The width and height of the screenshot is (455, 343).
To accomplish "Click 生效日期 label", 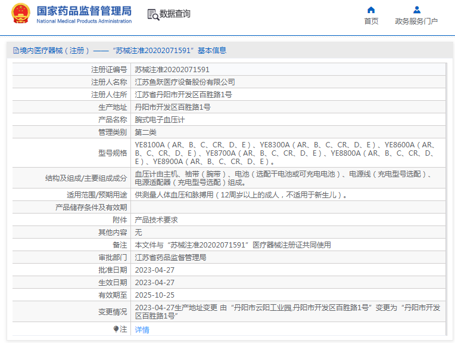I will pos(113,283).
